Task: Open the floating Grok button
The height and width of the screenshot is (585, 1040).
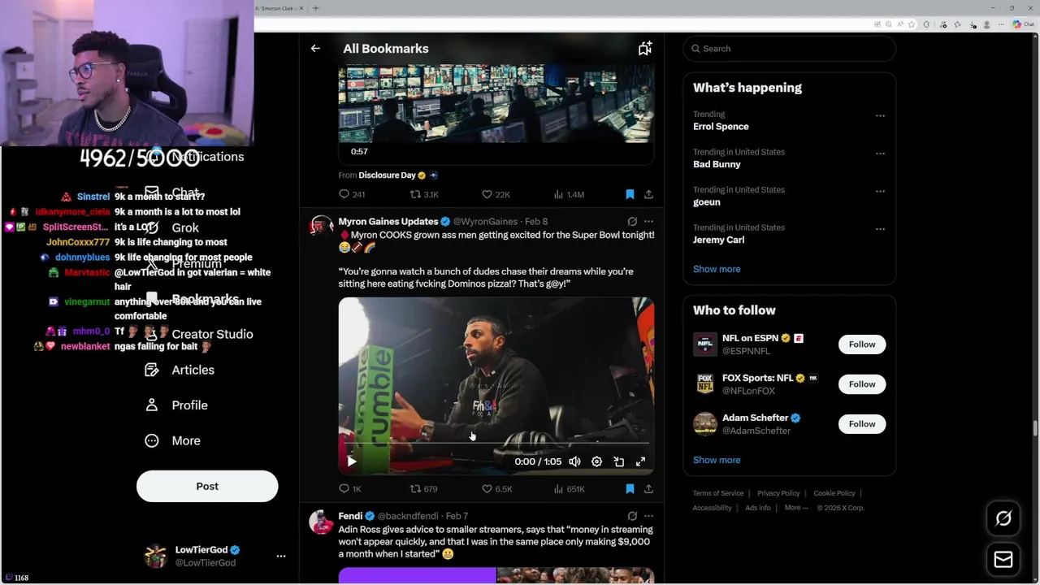Action: [1003, 518]
